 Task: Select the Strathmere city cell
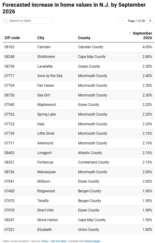point(46,57)
